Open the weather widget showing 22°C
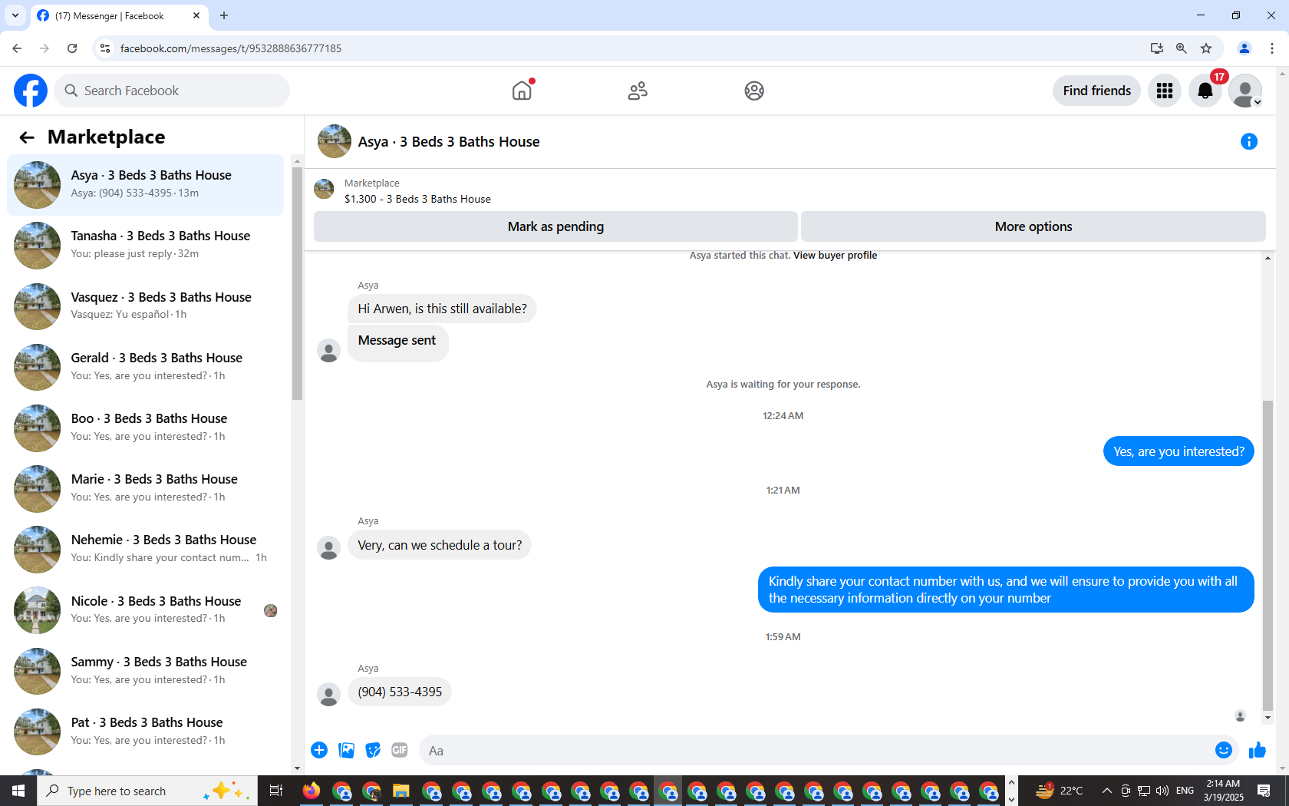 [x=1060, y=791]
